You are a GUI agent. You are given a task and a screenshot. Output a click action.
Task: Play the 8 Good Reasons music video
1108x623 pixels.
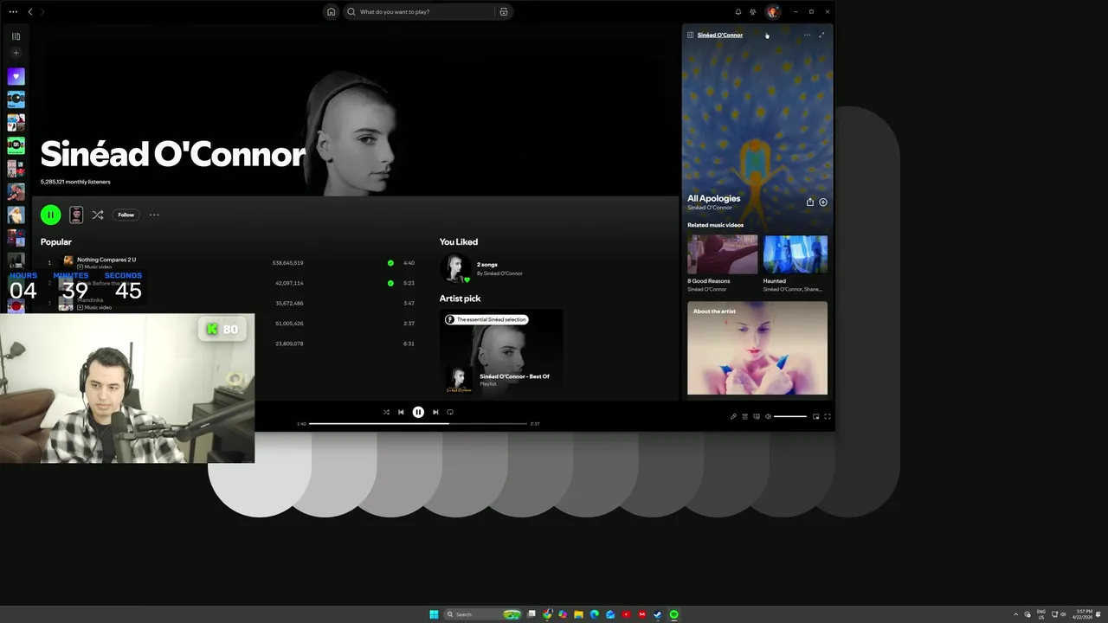(723, 254)
